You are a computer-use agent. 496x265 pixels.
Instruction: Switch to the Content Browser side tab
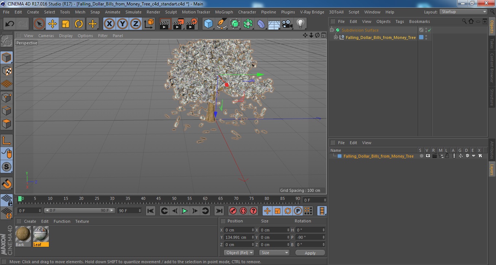pos(492,68)
